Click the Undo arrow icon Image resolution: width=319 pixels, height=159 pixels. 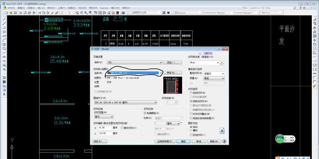pyautogui.click(x=63, y=13)
